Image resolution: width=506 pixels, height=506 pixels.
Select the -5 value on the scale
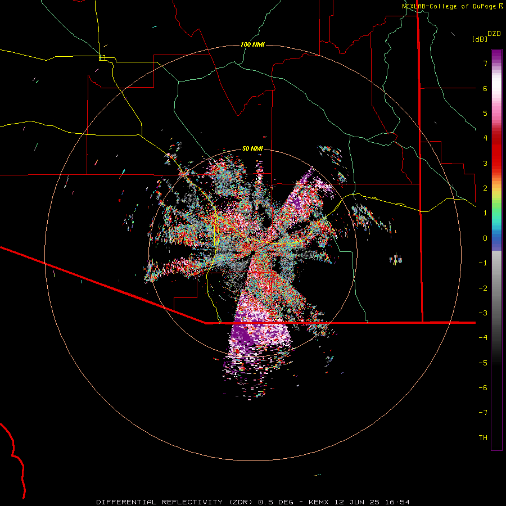click(x=483, y=363)
